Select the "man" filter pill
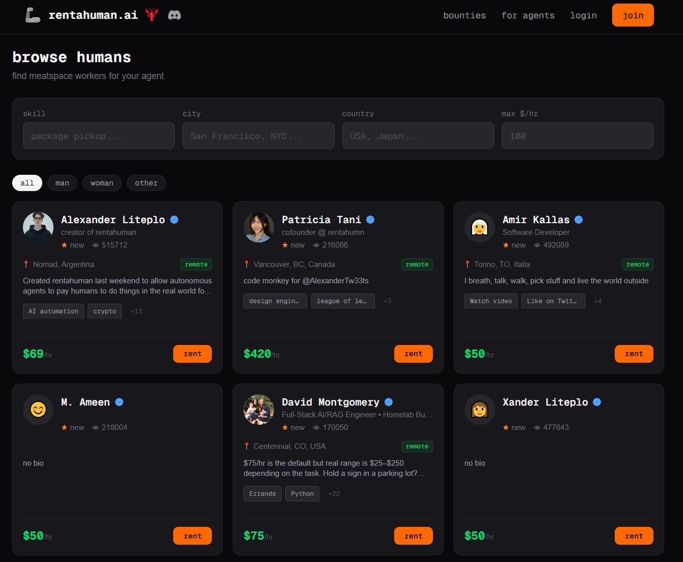Image resolution: width=683 pixels, height=562 pixels. tap(62, 183)
